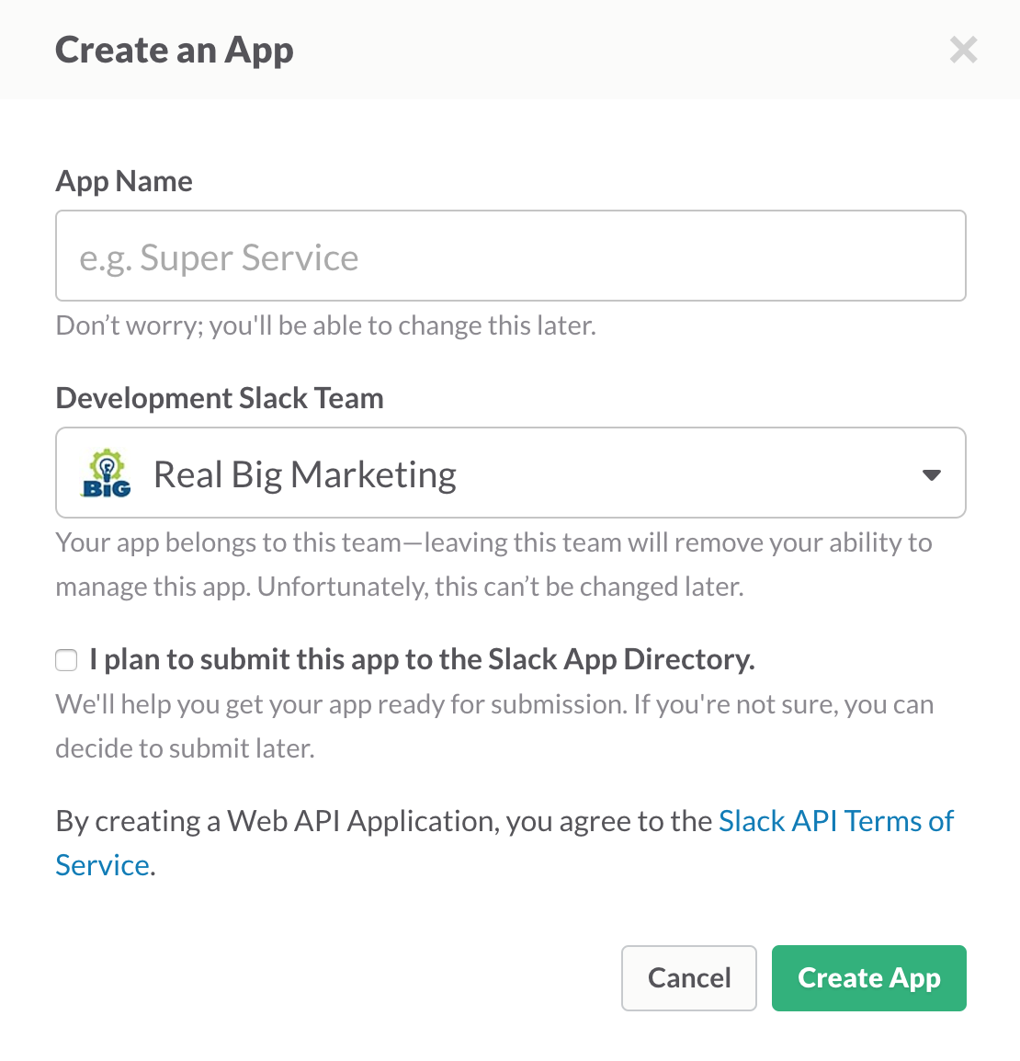Click the "Don't worry; you'll be able to change" hint
This screenshot has height=1061, width=1020.
click(326, 325)
